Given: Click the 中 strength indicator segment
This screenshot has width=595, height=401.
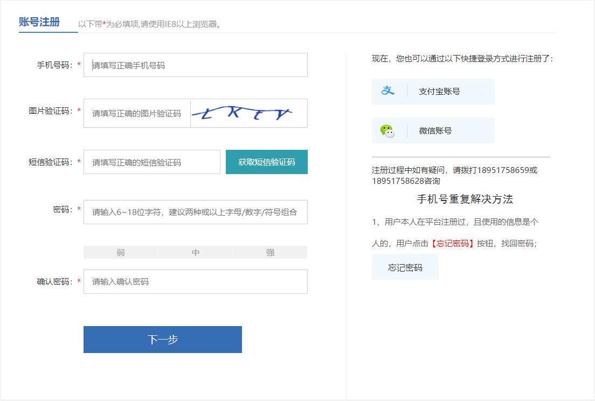Looking at the screenshot, I should tap(195, 252).
